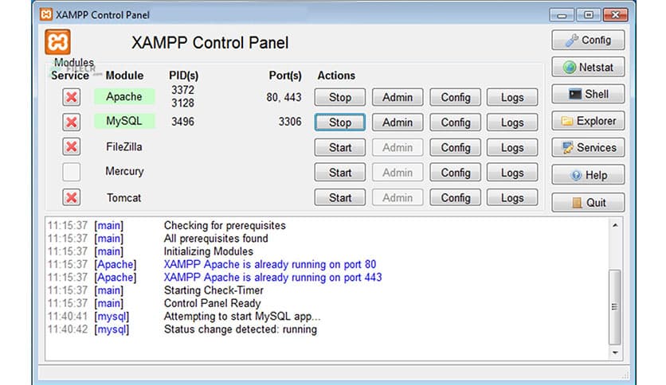
Task: Click the Apache ports 80, 443
Action: pos(284,97)
